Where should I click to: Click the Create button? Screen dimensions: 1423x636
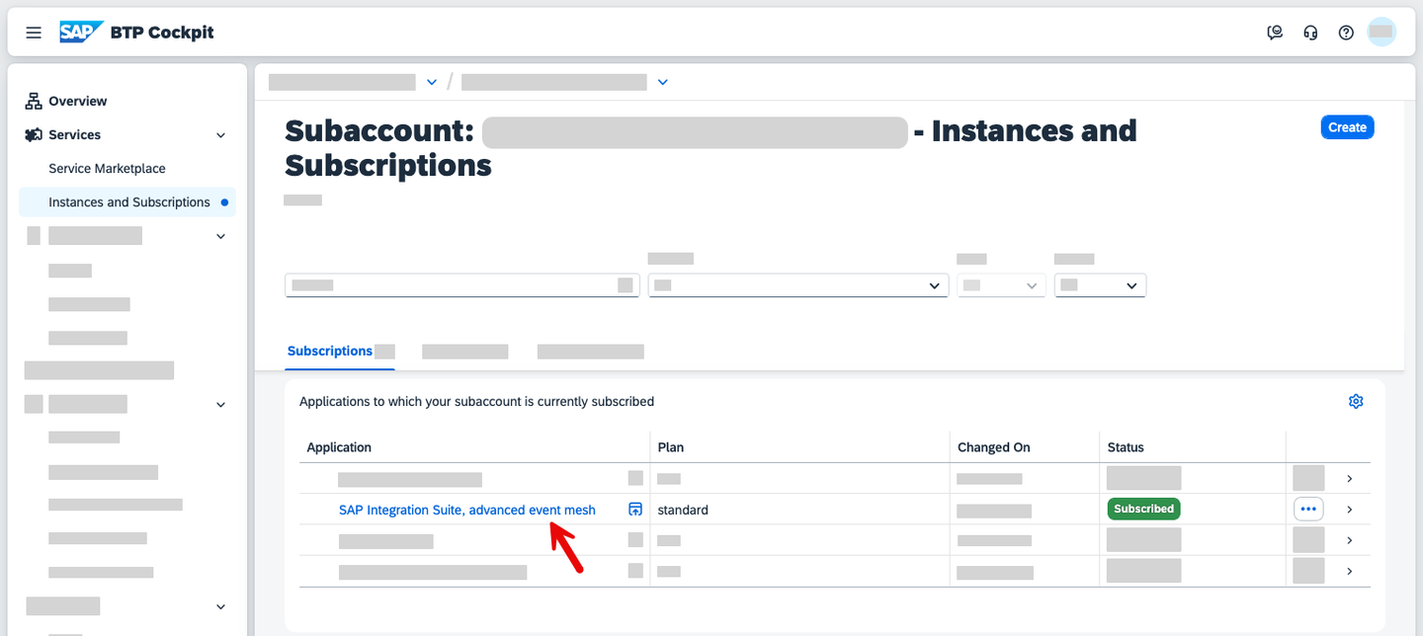(1347, 127)
